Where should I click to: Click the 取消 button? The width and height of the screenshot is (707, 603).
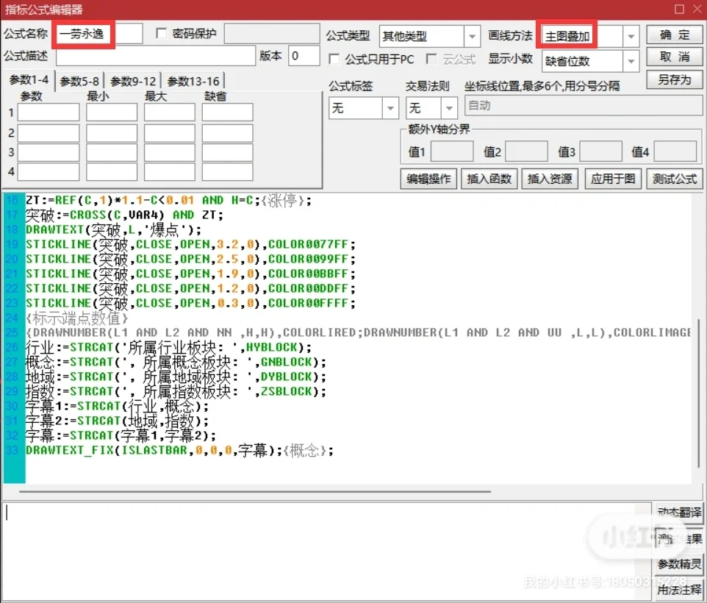point(674,57)
